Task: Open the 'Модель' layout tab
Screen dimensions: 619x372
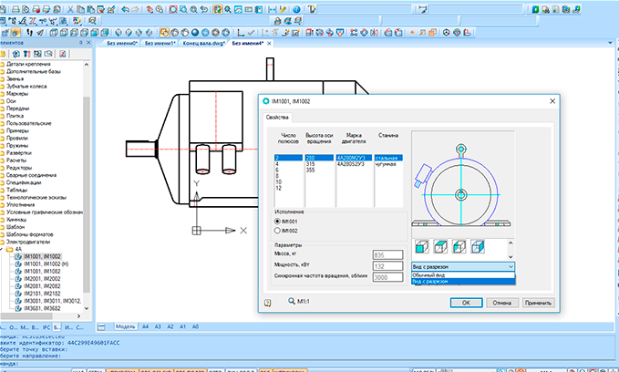Action: pos(125,326)
